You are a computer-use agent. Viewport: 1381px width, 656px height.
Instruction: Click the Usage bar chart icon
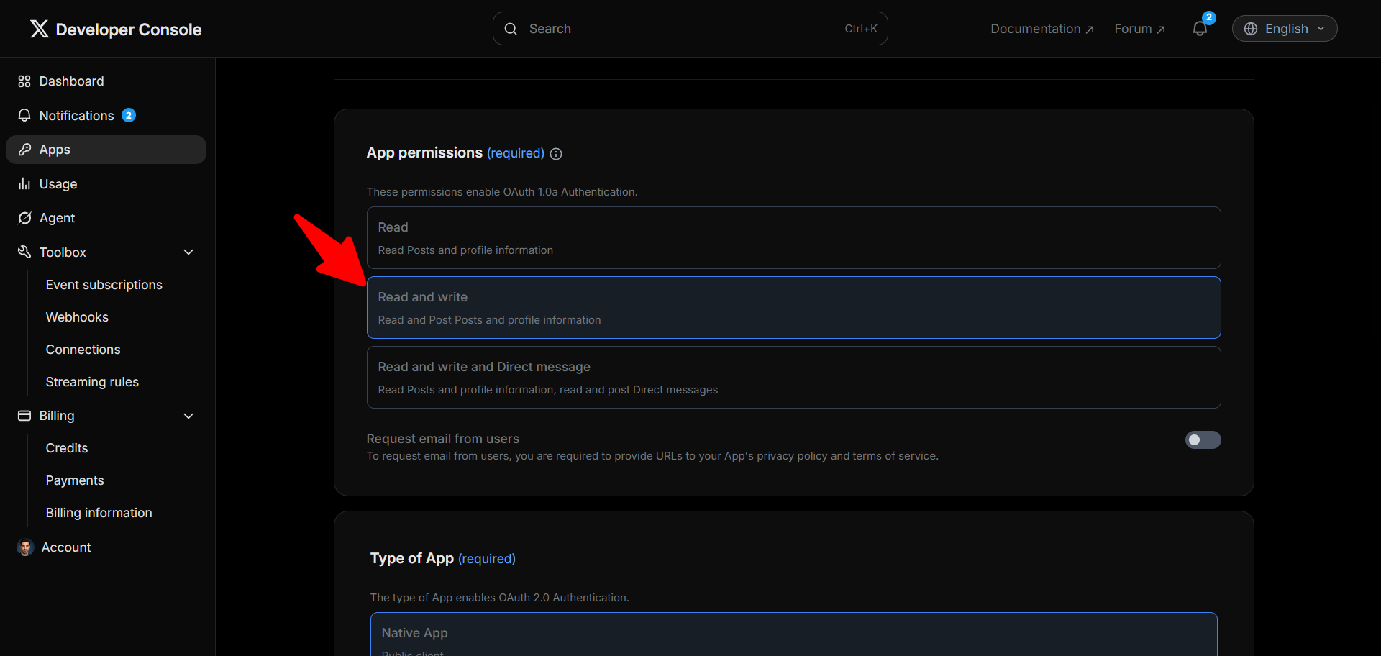[24, 183]
